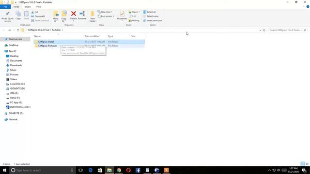310x174 pixels.
Task: Click Invert selection in ribbon
Action: pos(153,20)
